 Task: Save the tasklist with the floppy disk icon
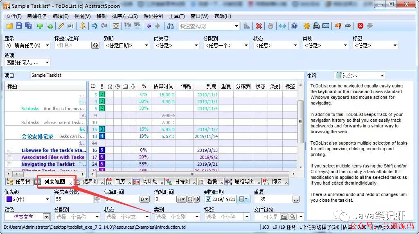[19, 26]
